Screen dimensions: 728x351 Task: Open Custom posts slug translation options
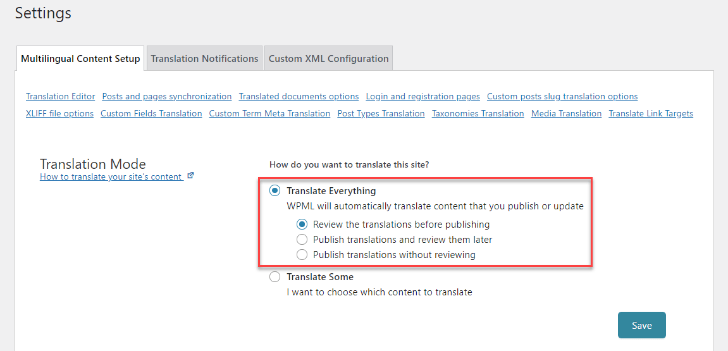click(562, 97)
